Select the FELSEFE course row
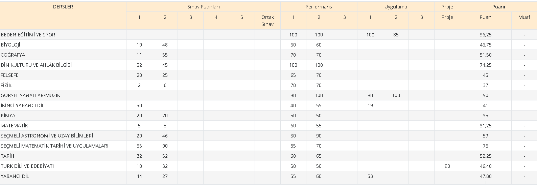Viewport: 537px width, 187px height. click(x=268, y=75)
